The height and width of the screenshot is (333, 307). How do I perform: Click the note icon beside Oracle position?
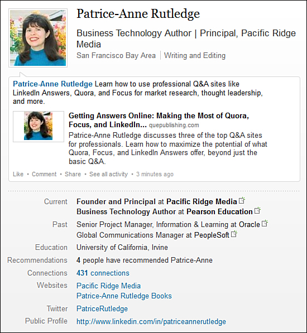tap(265, 223)
